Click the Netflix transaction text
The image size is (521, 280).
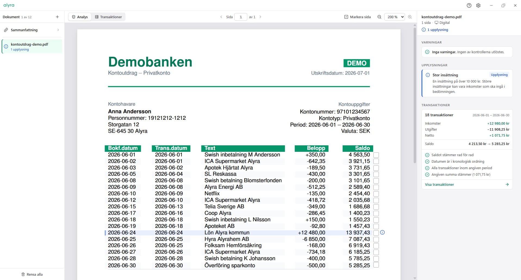[212, 194]
